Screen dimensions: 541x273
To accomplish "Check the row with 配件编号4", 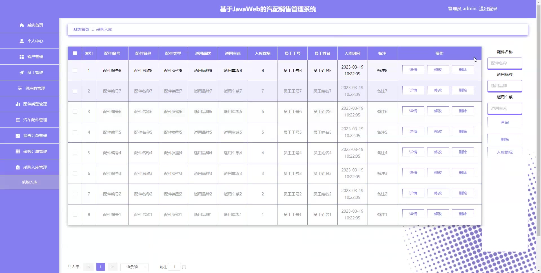I will coord(75,153).
